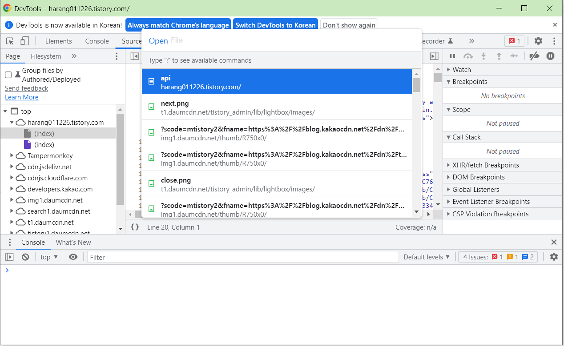Expand the Tampermonkey tree node

tap(12, 156)
